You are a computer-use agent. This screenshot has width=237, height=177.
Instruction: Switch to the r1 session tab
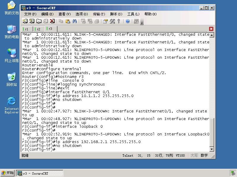[27, 29]
